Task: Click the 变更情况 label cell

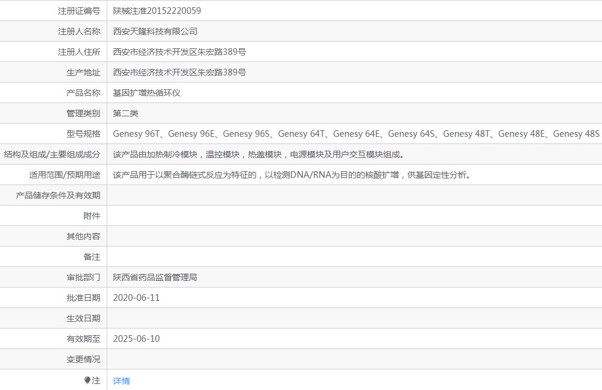Action: pyautogui.click(x=54, y=359)
